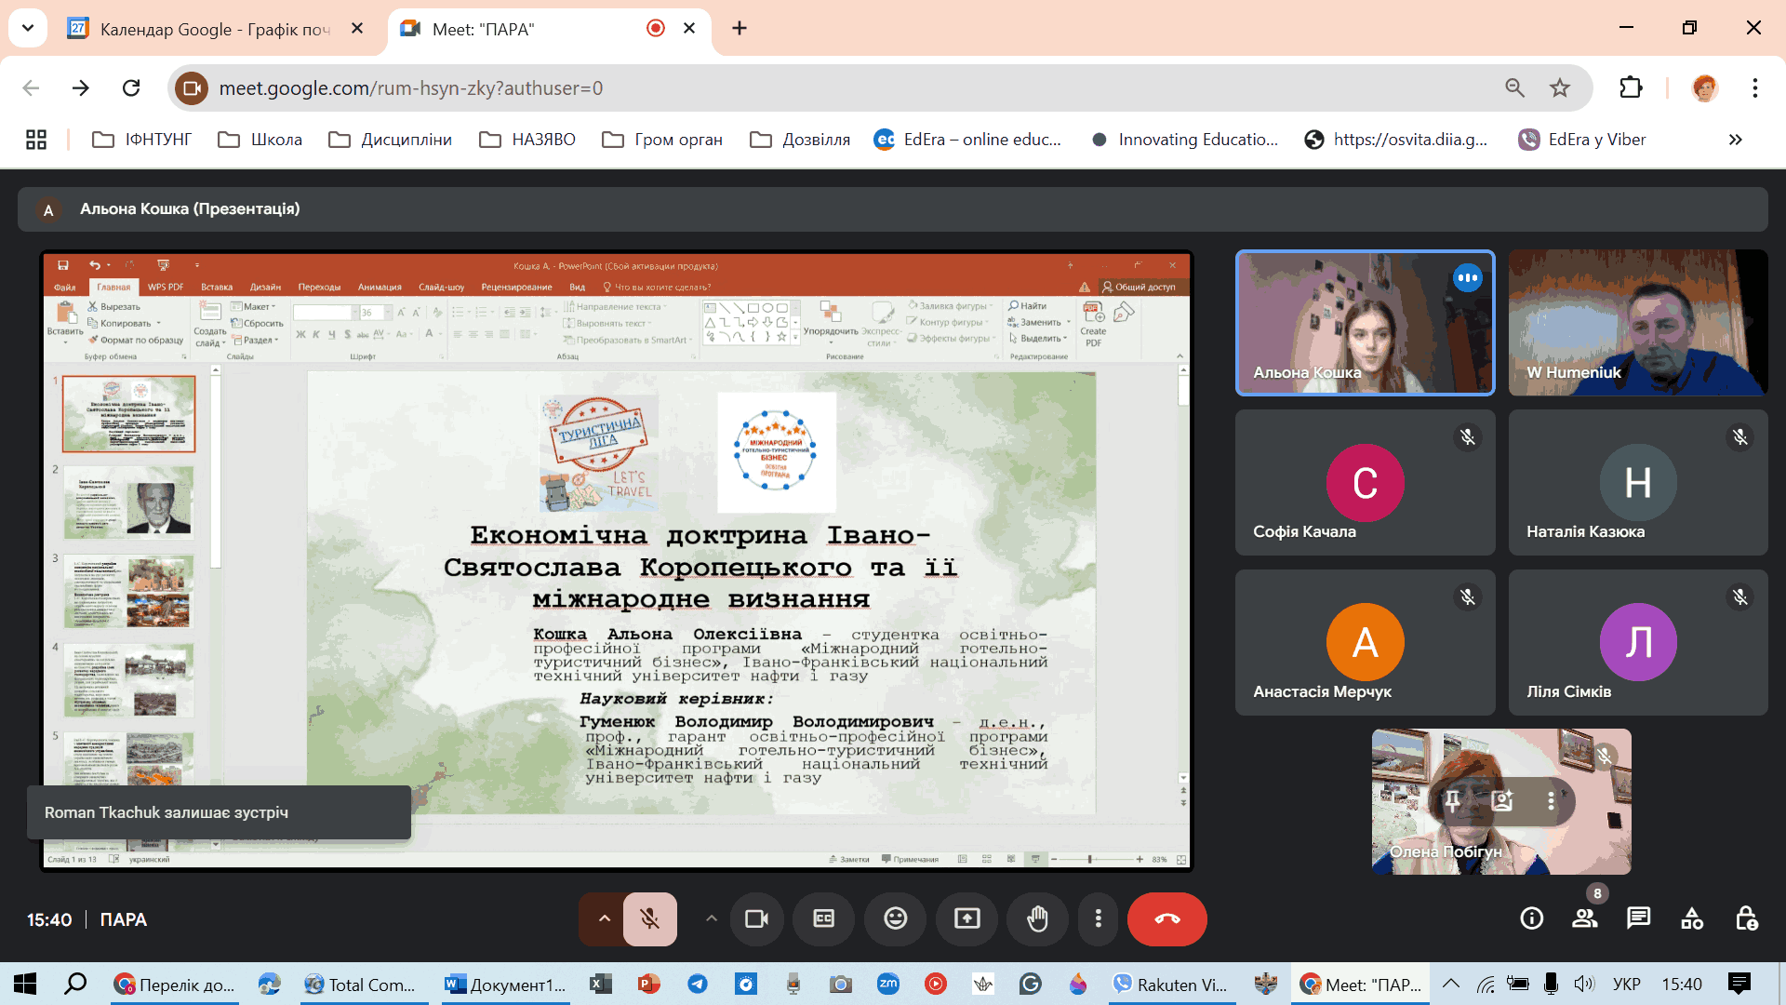This screenshot has height=1005, width=1786.
Task: Click the present screen icon
Action: pyautogui.click(x=966, y=919)
